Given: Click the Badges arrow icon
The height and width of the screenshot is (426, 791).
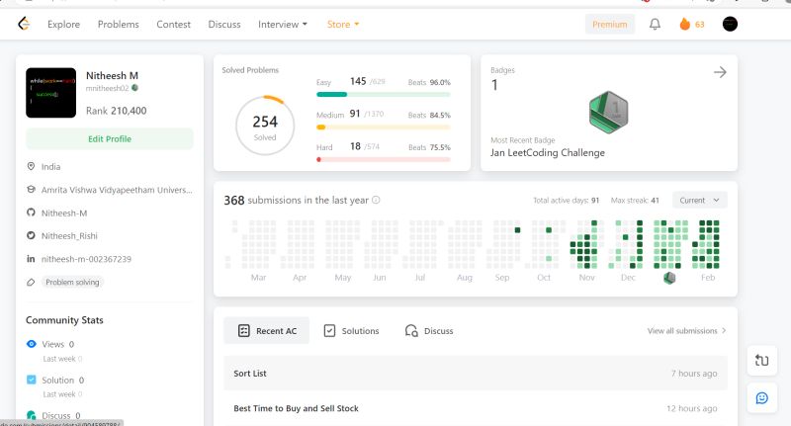Looking at the screenshot, I should (720, 72).
